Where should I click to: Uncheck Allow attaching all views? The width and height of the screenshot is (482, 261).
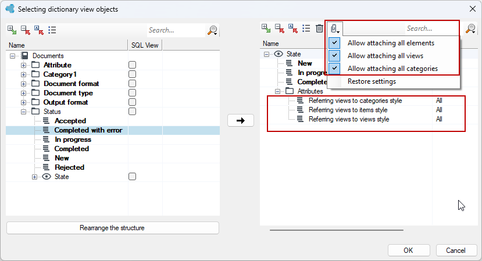[x=334, y=56]
